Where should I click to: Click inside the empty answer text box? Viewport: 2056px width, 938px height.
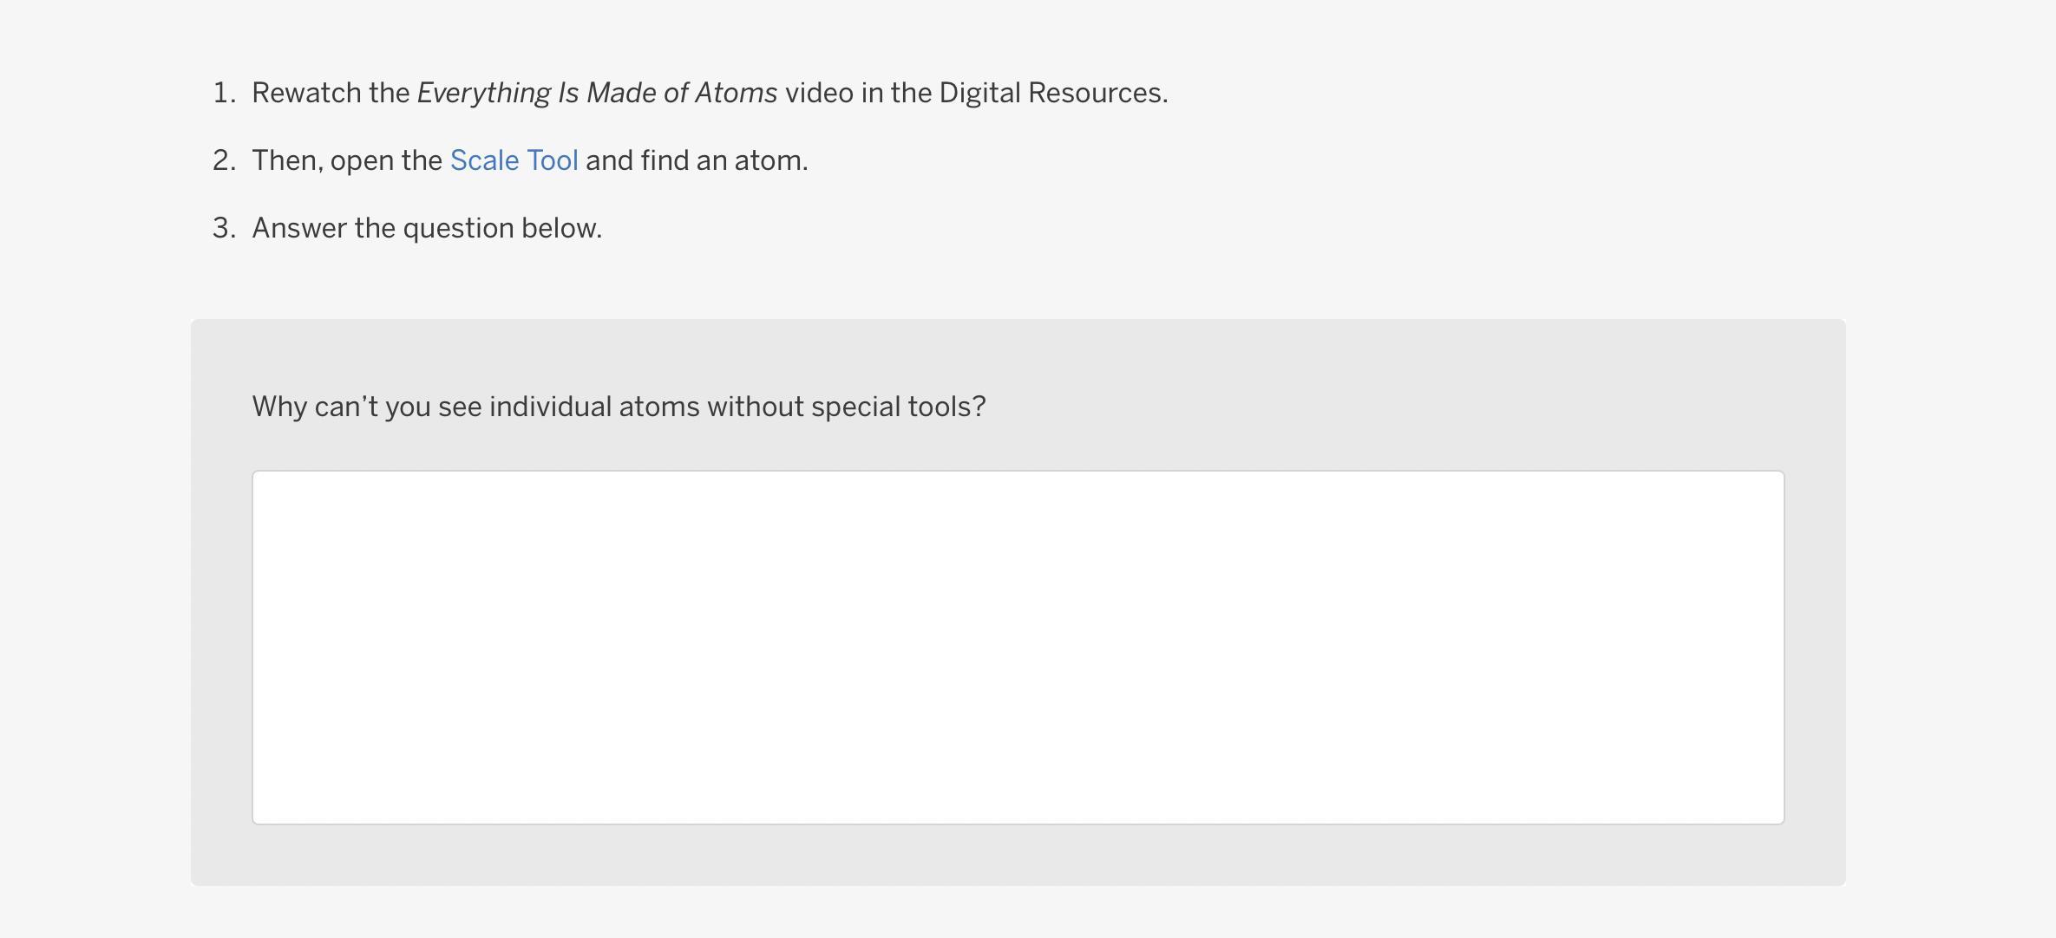[x=1018, y=648]
